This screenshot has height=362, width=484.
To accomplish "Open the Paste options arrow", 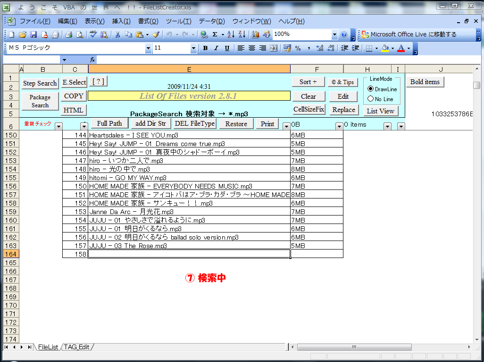I will [x=147, y=34].
